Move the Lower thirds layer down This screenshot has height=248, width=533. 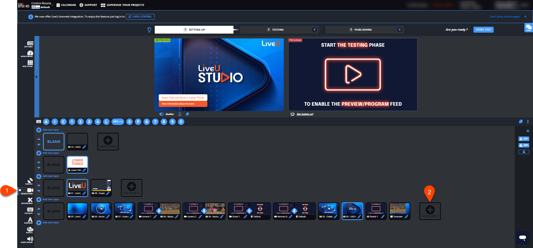(39, 168)
